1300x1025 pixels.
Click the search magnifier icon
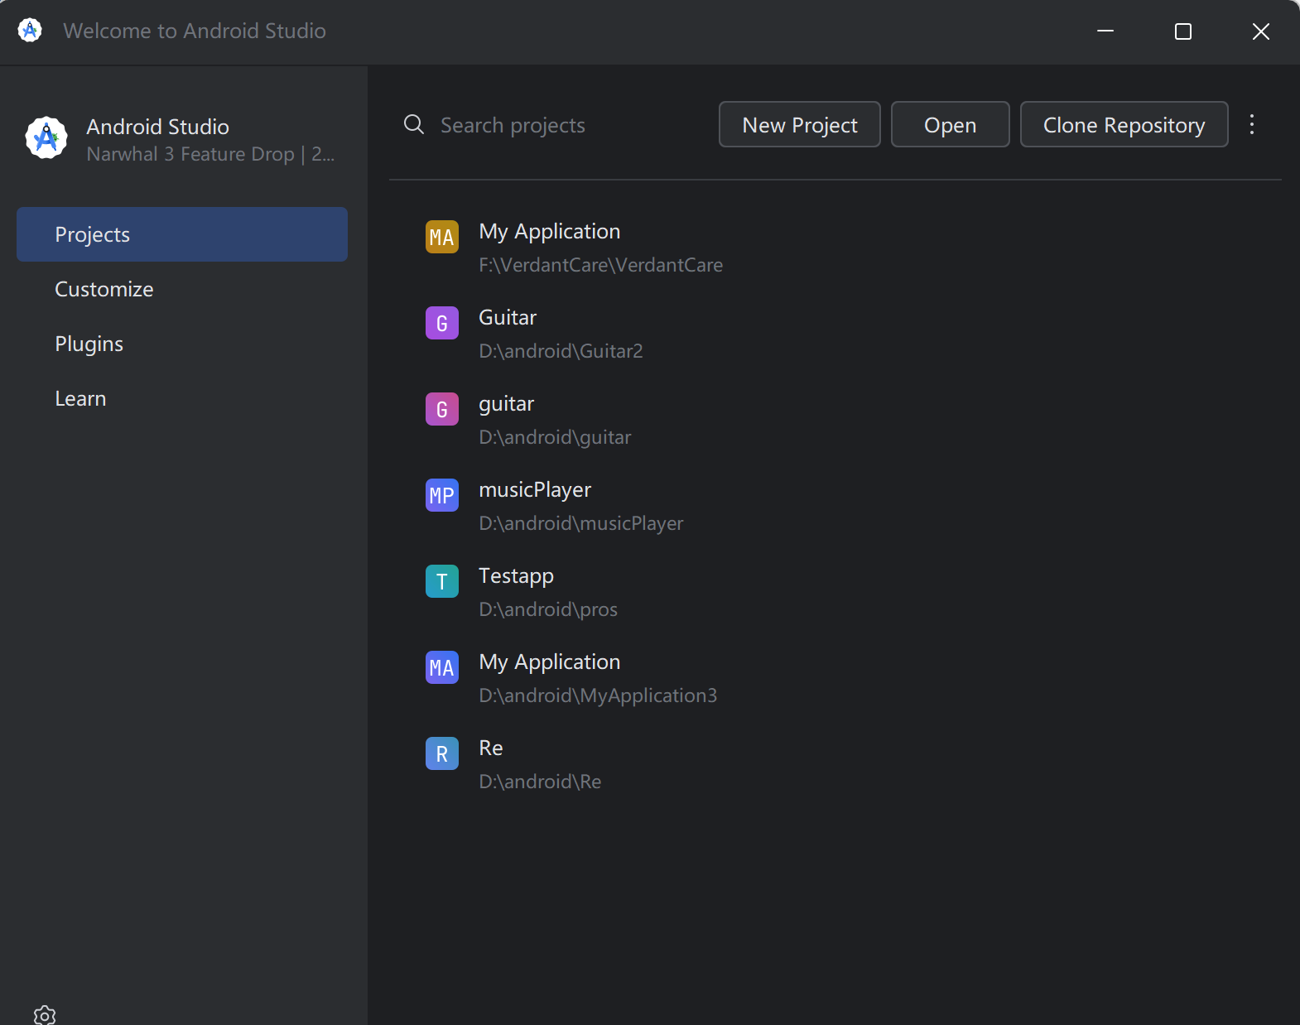[x=414, y=125]
